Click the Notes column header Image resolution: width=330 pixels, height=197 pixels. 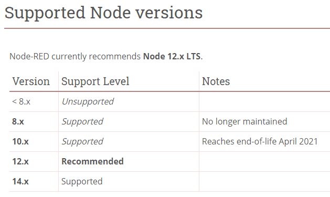tap(216, 81)
